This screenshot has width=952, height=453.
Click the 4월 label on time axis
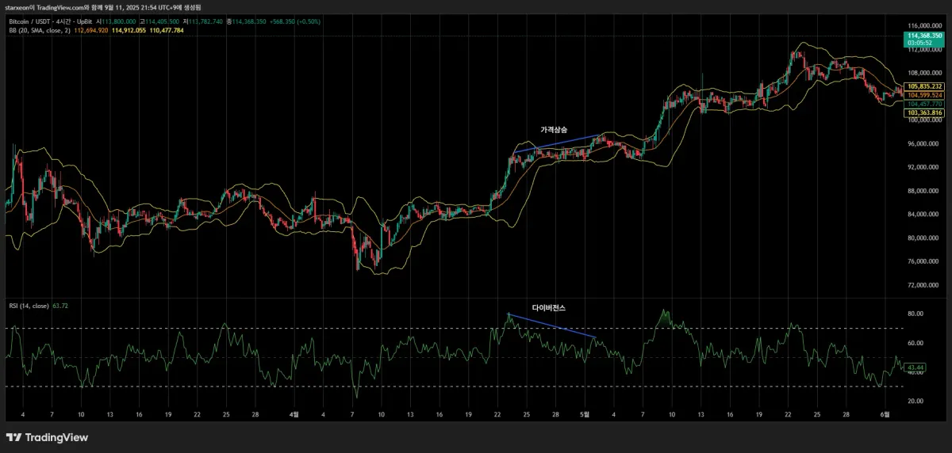coord(294,413)
